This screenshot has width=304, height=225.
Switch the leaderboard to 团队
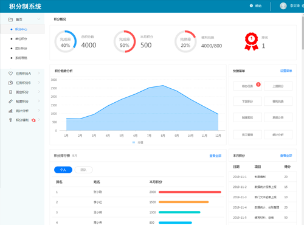click(x=83, y=170)
